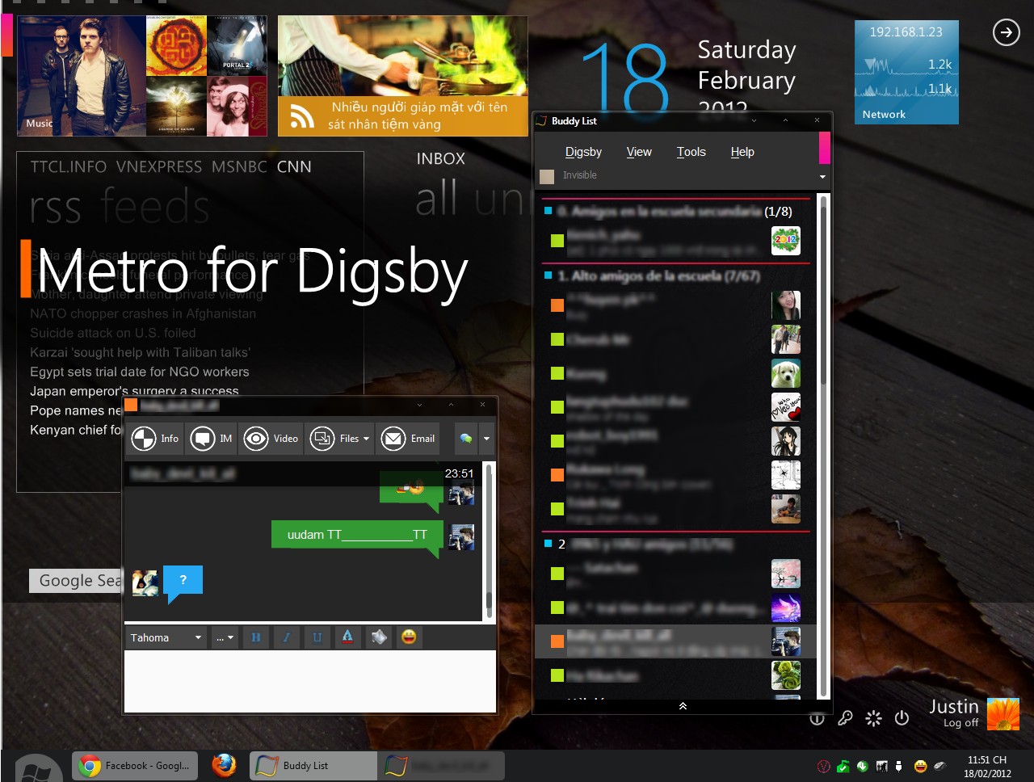Click the two chat bubbles icon
The image size is (1034, 782).
click(x=466, y=439)
